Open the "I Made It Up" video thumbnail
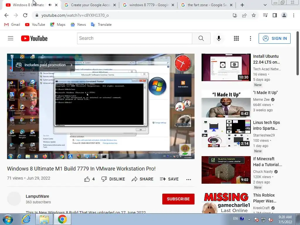 coord(226,104)
